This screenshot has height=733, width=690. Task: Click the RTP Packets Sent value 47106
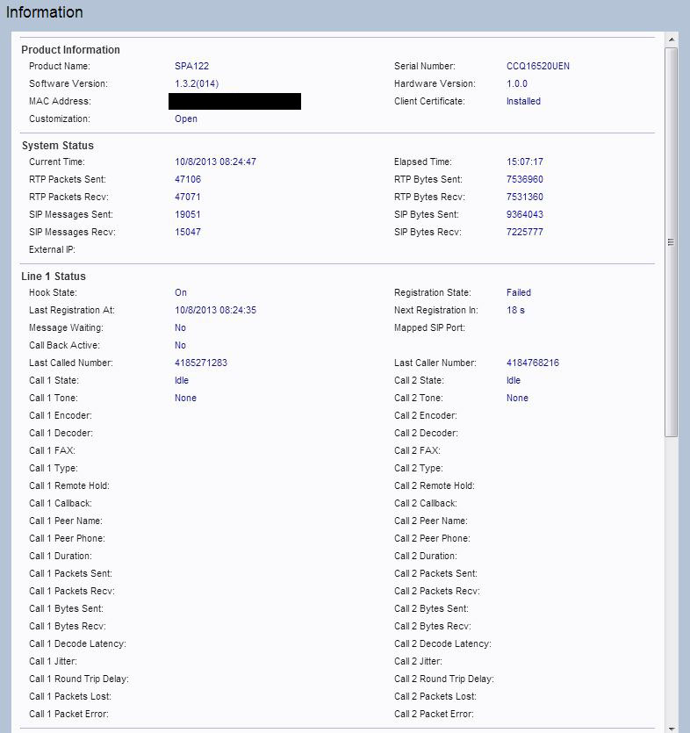click(188, 179)
